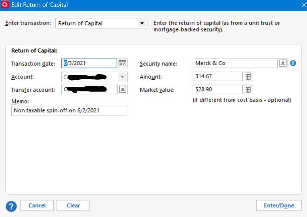This screenshot has height=217, width=307.
Task: Click in the Memo text field
Action: 69,111
